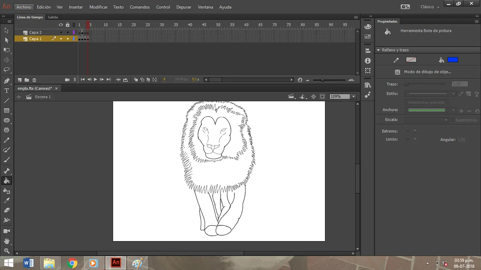Toggle outline view for all layers
481x270 pixels.
(x=74, y=25)
